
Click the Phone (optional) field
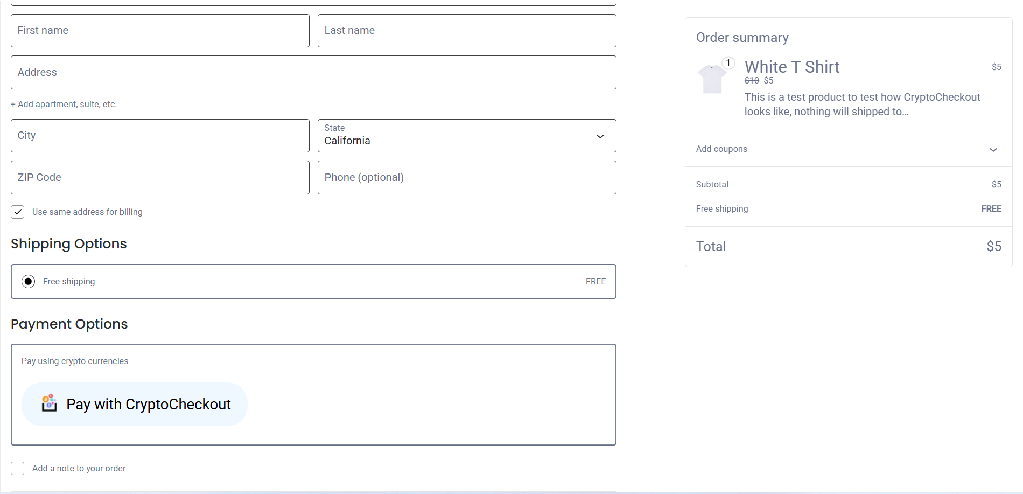pyautogui.click(x=466, y=178)
